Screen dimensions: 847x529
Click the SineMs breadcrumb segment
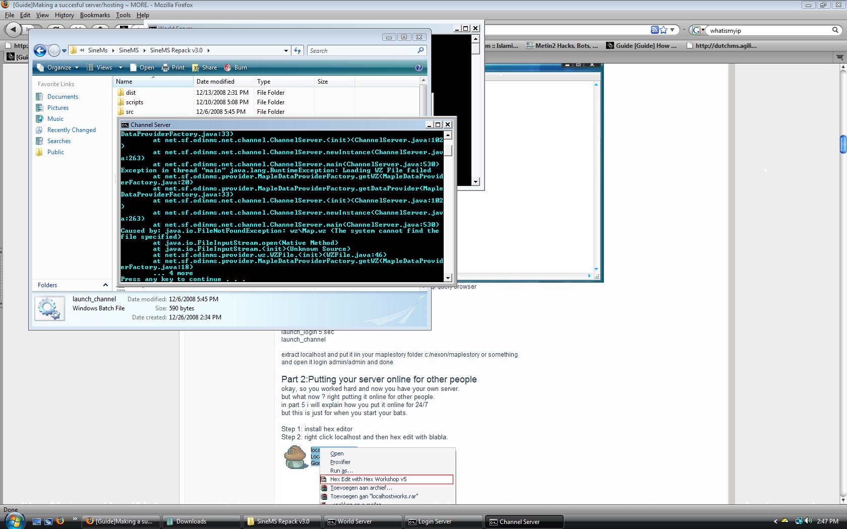97,50
